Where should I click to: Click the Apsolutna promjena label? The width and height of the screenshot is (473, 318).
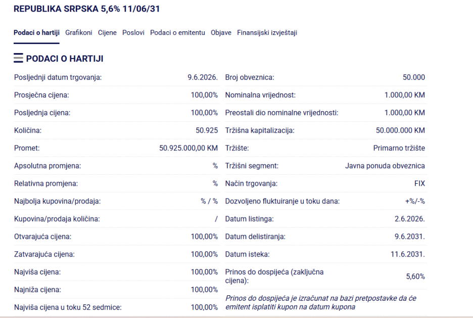(x=48, y=166)
